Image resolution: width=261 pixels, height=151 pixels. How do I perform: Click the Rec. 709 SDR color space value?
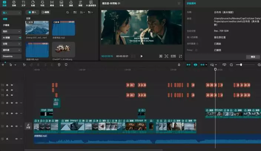pos(221,31)
